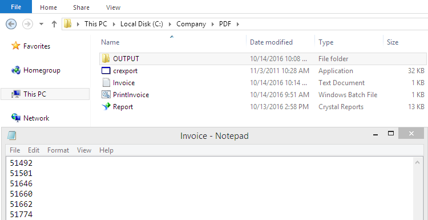Open Network in the navigation pane
This screenshot has height=220, width=428.
tap(37, 118)
